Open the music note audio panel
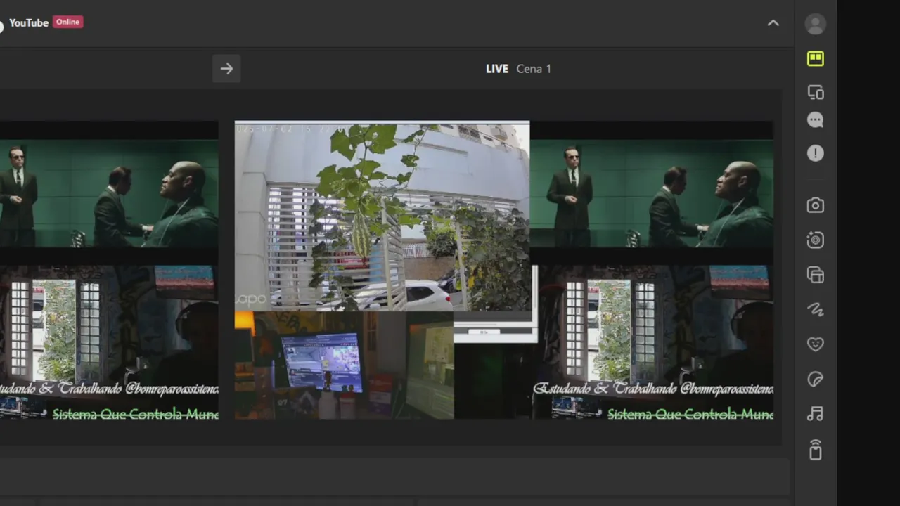The image size is (900, 506). 816,414
